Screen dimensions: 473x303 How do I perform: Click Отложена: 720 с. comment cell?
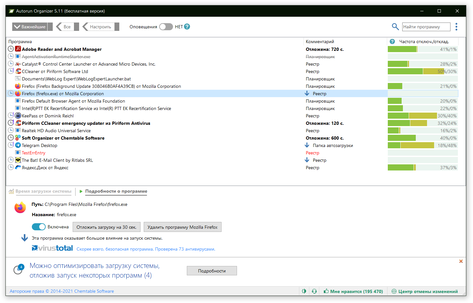click(x=325, y=49)
